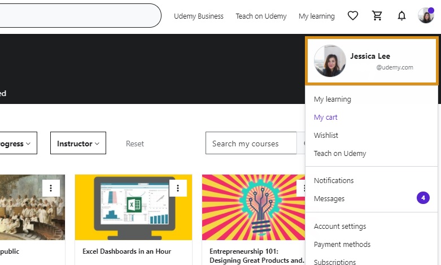Screen dimensions: 441x265
Task: Click the profile avatar in header
Action: click(x=426, y=16)
